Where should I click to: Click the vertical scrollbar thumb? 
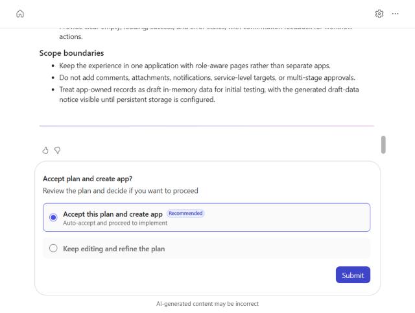pyautogui.click(x=383, y=145)
